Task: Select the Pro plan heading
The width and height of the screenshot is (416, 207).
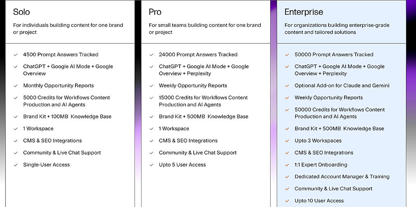Action: click(155, 12)
